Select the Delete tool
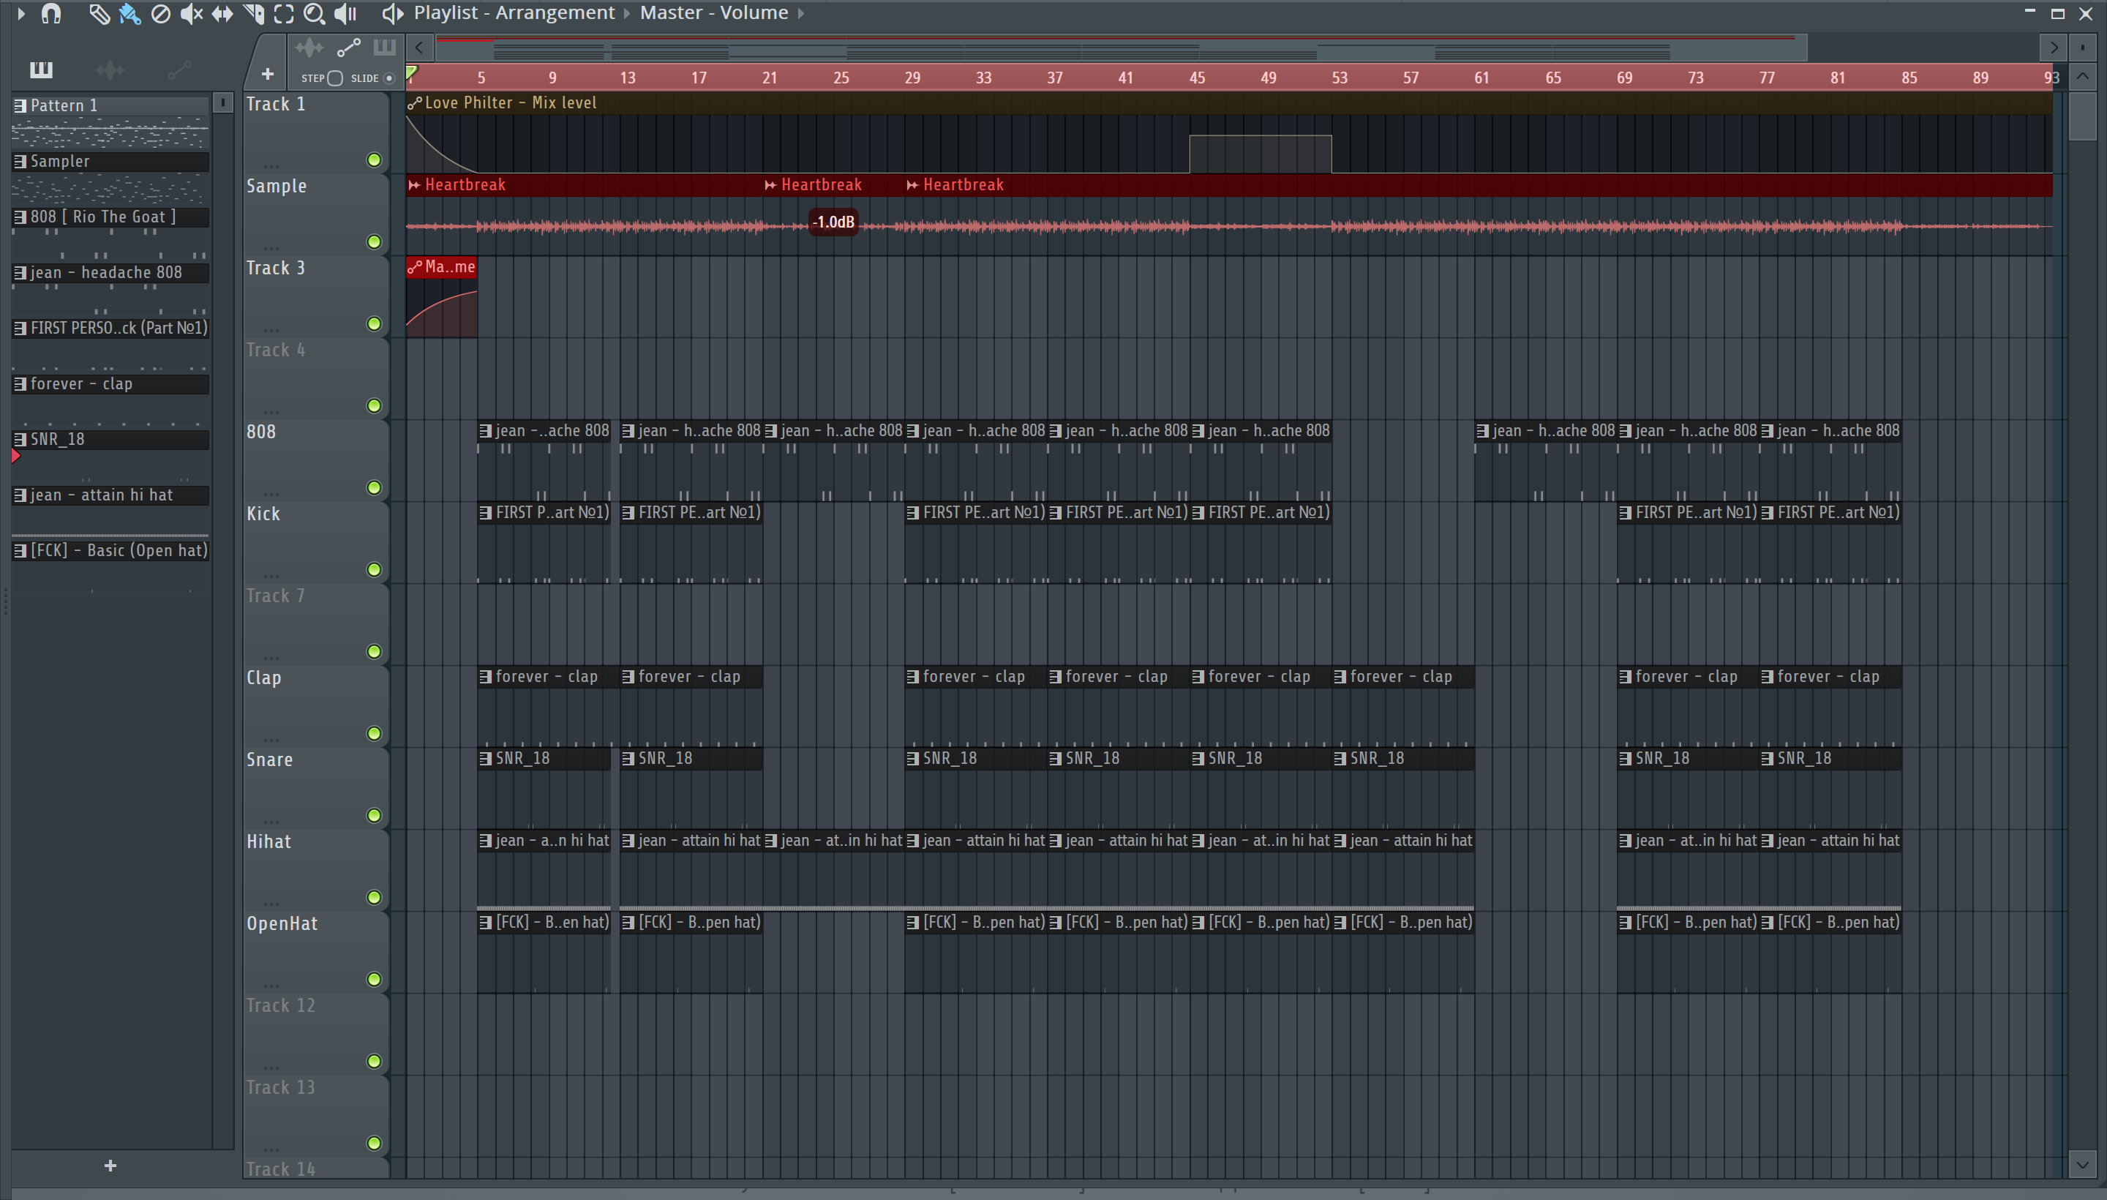The height and width of the screenshot is (1200, 2107). click(x=161, y=13)
